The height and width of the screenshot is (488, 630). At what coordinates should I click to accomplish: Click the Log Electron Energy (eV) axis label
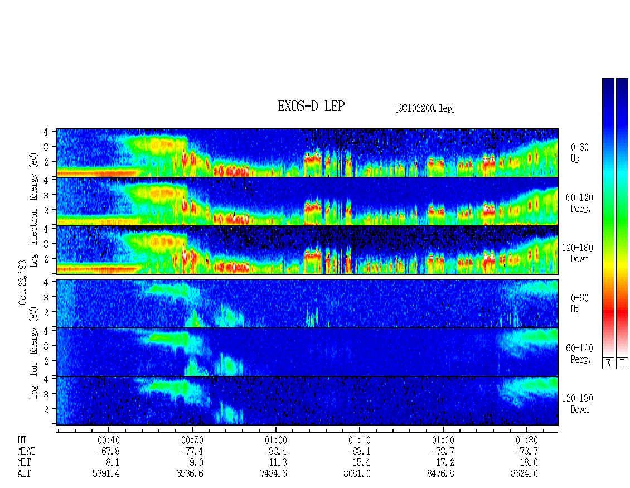34,210
